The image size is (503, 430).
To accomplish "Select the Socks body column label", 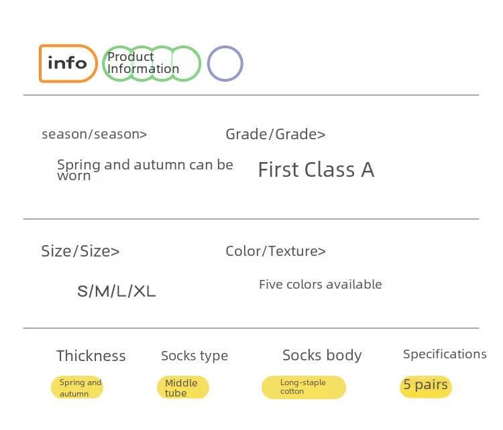I will (322, 356).
